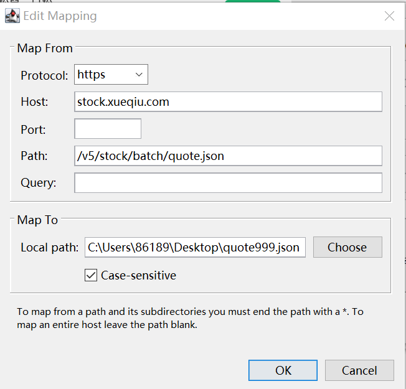Viewport: 406px width, 389px height.
Task: Click the Query label
Action: coord(39,183)
